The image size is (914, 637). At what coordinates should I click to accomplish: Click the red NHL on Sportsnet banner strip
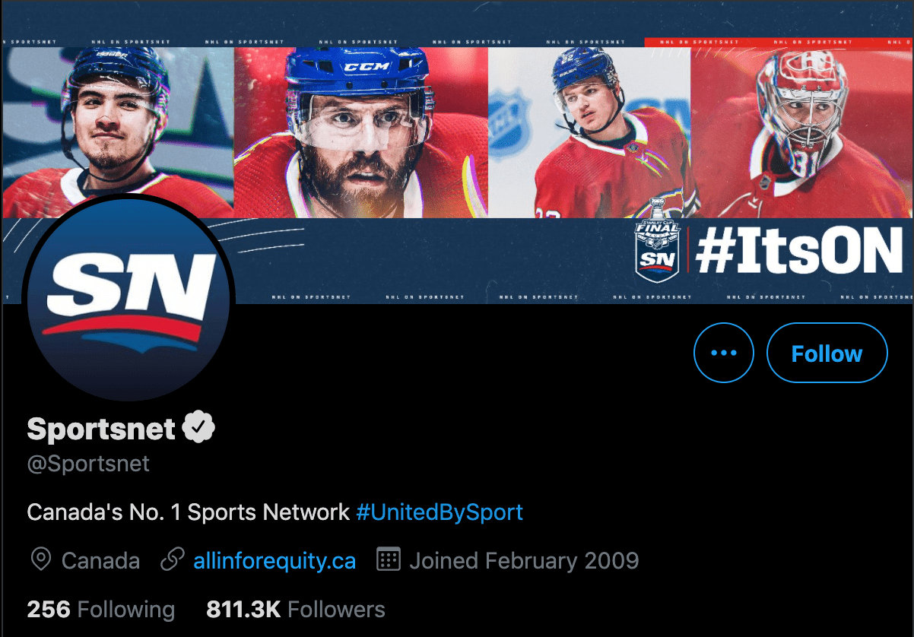click(x=776, y=42)
